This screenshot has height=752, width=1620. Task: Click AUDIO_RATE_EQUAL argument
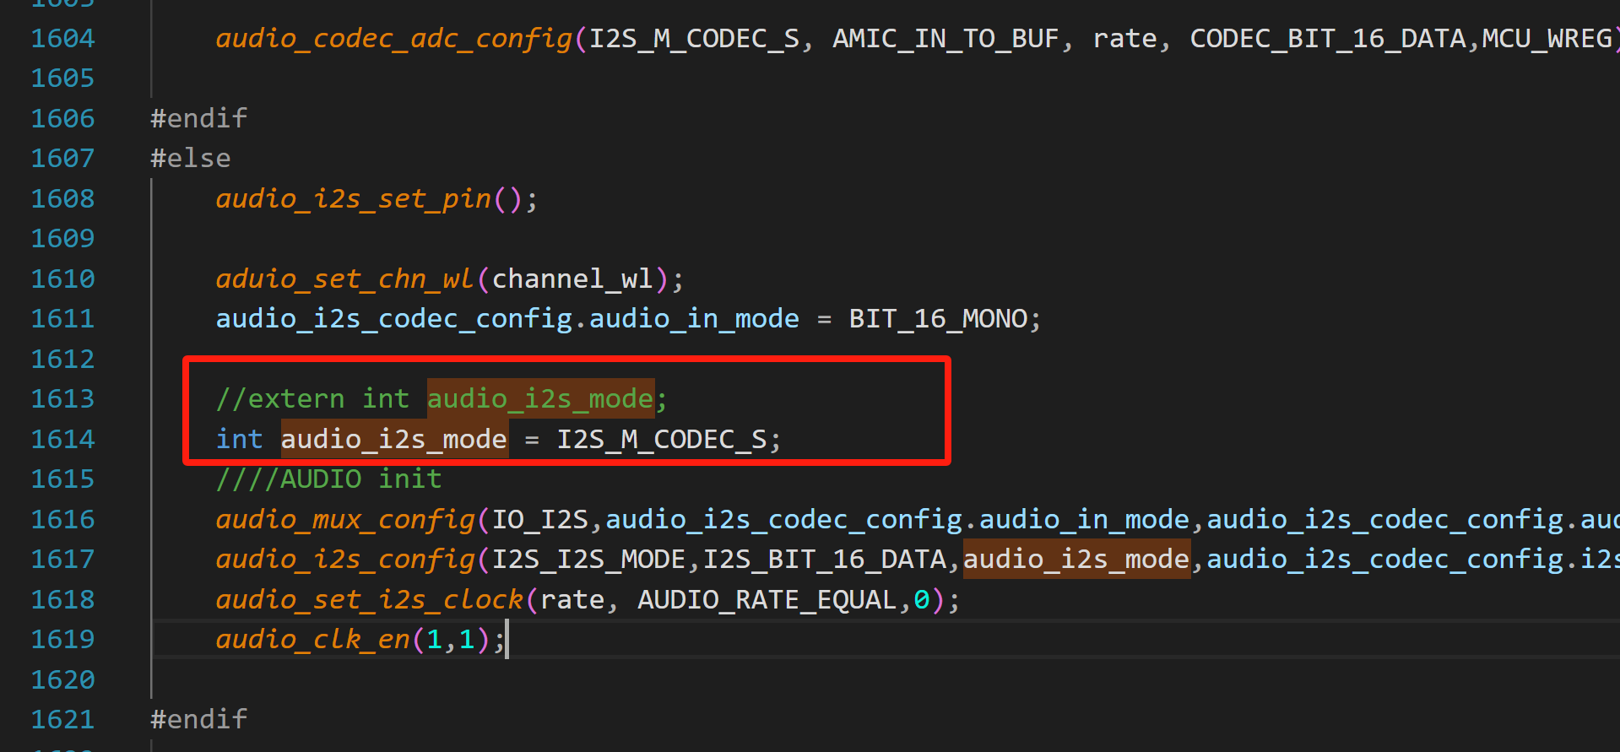pos(767,600)
